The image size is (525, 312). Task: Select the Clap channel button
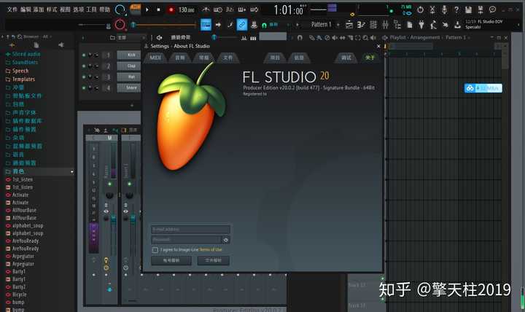tap(129, 66)
